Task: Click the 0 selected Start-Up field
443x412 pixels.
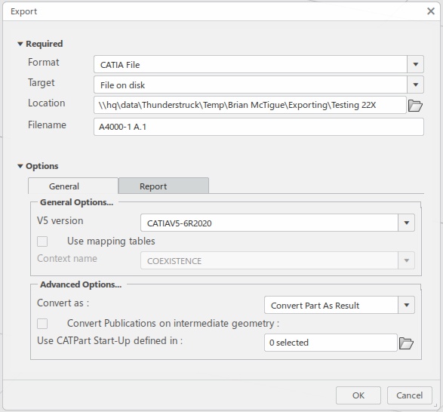Action: click(x=331, y=343)
